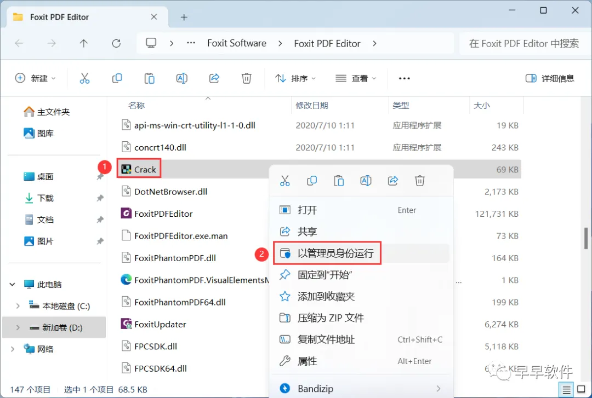Expand the 新加卷 (D:) tree node
The height and width of the screenshot is (398, 592).
(x=18, y=327)
